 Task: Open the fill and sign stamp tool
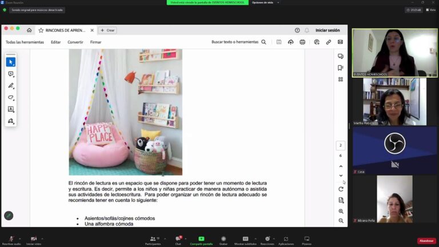click(x=11, y=121)
